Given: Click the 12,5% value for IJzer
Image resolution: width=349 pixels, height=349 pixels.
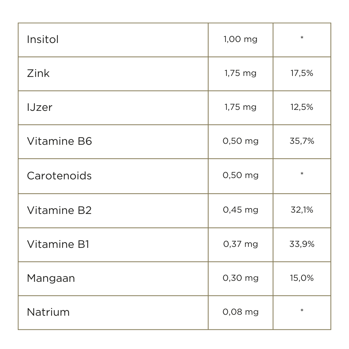Looking at the screenshot, I should (302, 107).
